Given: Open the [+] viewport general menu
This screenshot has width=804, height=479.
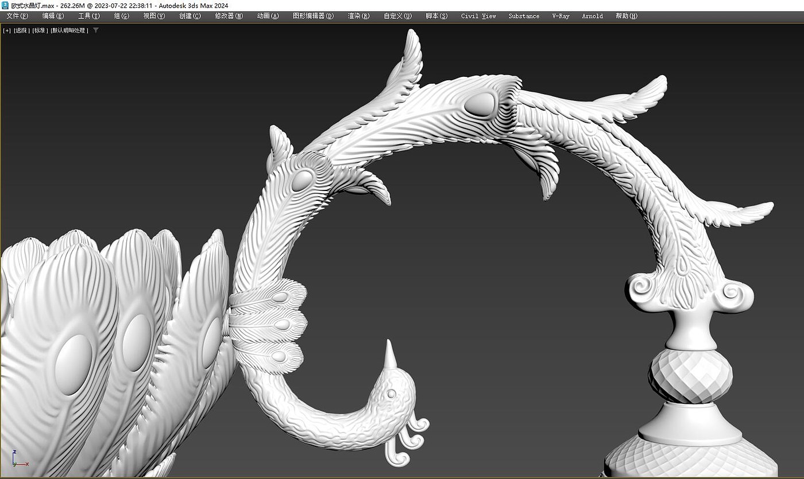Looking at the screenshot, I should coord(7,30).
